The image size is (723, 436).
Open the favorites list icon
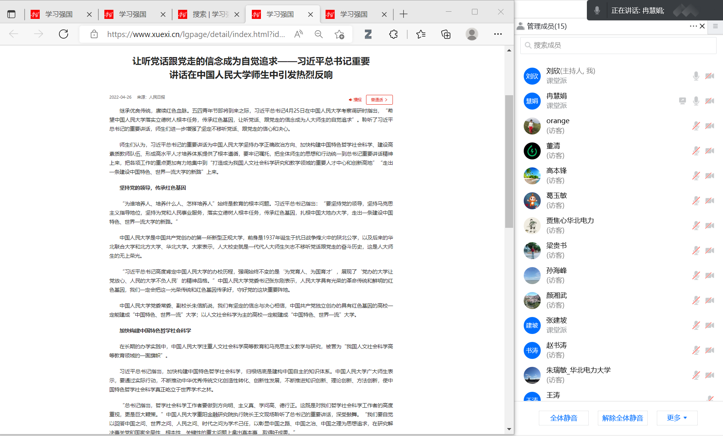click(x=420, y=34)
